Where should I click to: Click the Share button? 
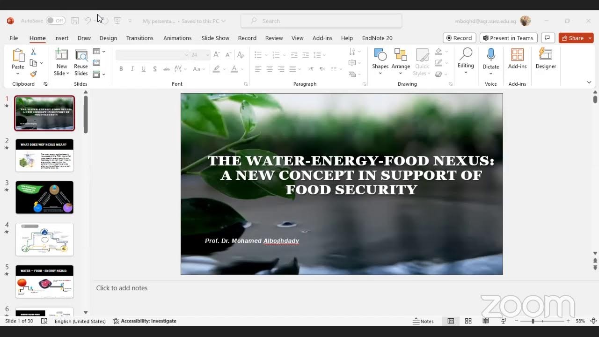click(572, 38)
